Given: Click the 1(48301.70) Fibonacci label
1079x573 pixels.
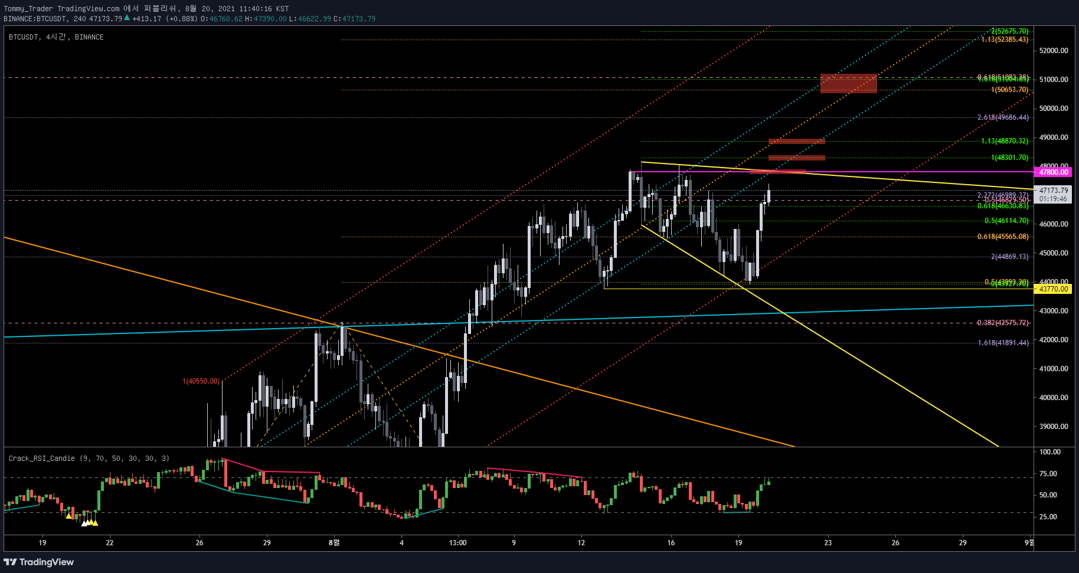Looking at the screenshot, I should [x=1009, y=158].
